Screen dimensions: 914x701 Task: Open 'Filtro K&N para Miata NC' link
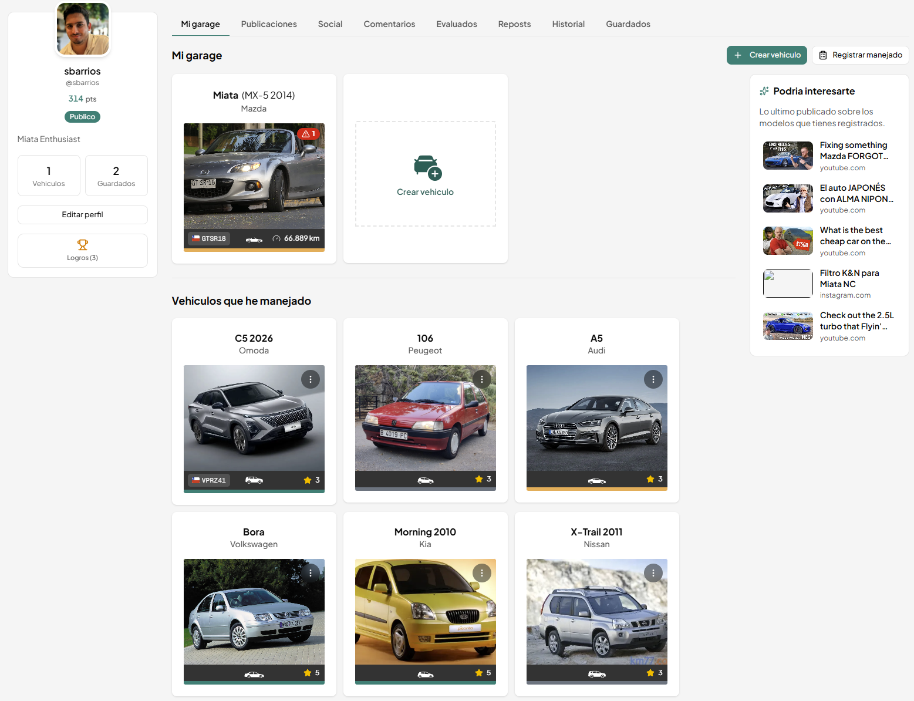849,278
